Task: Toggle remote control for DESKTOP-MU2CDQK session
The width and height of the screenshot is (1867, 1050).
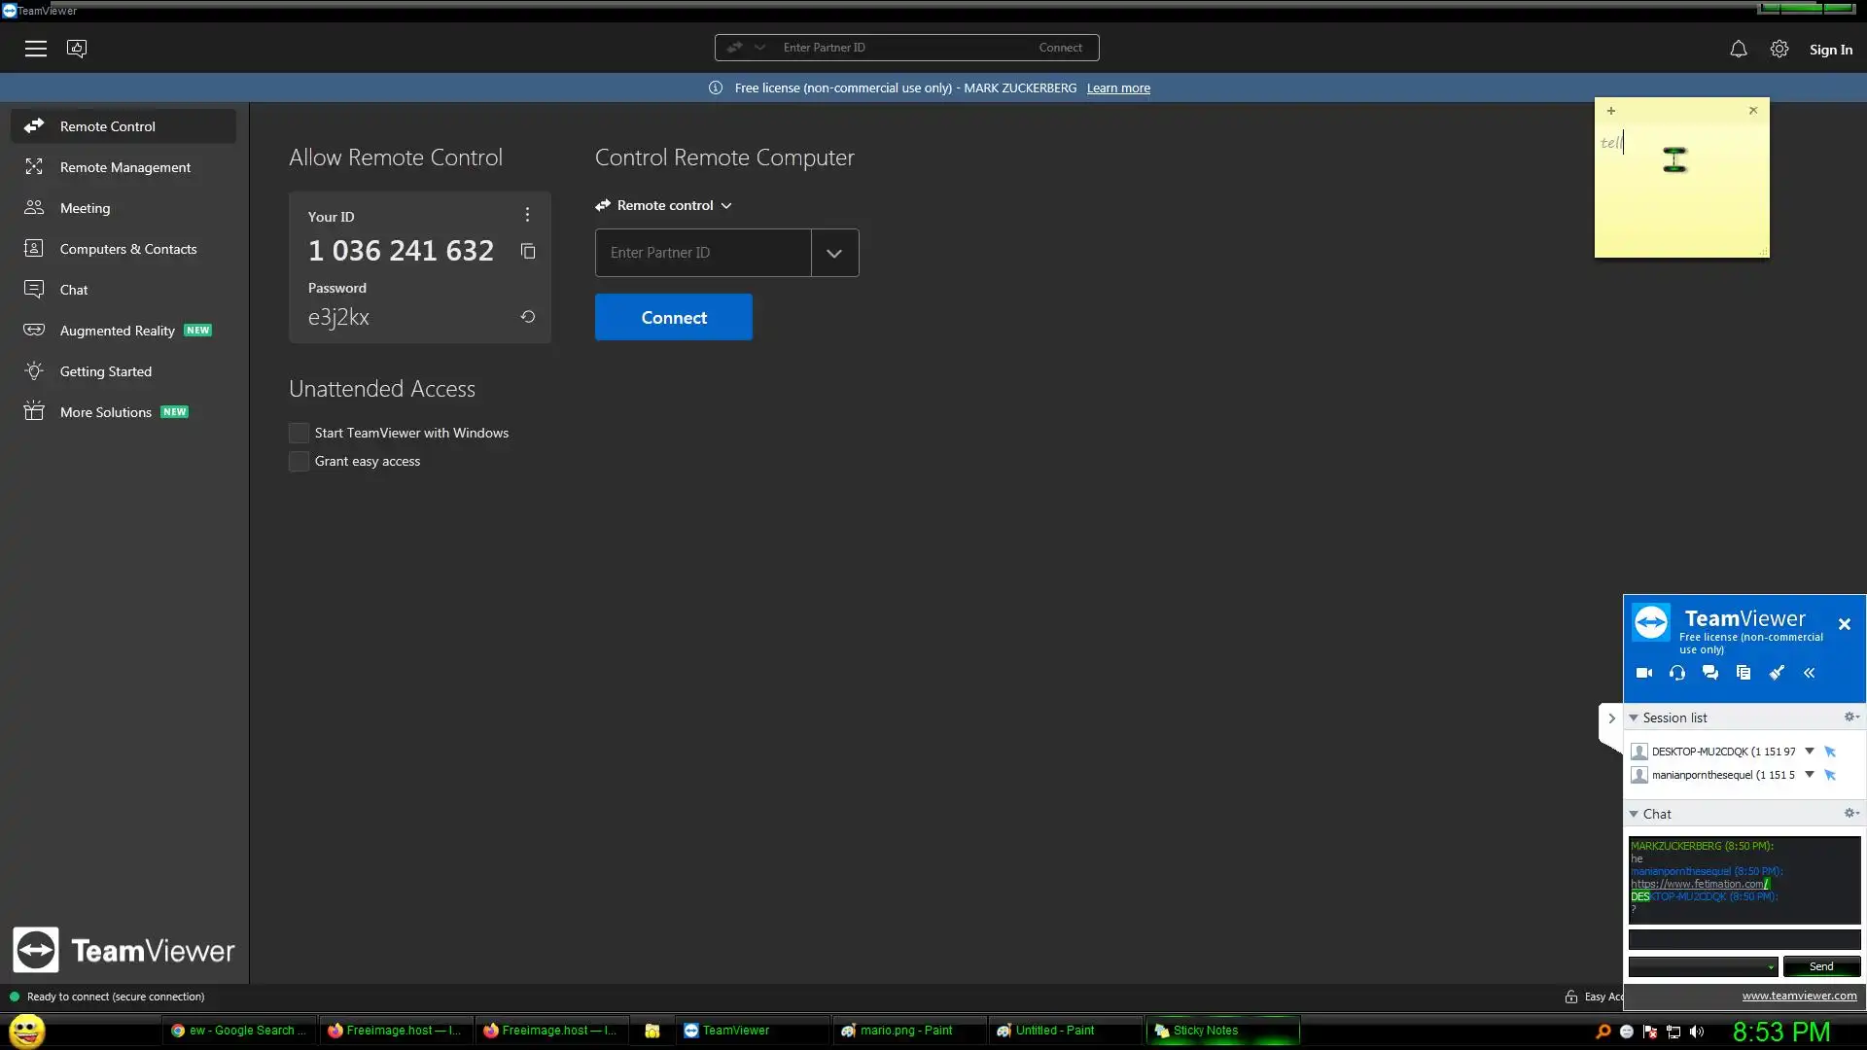Action: [1830, 752]
